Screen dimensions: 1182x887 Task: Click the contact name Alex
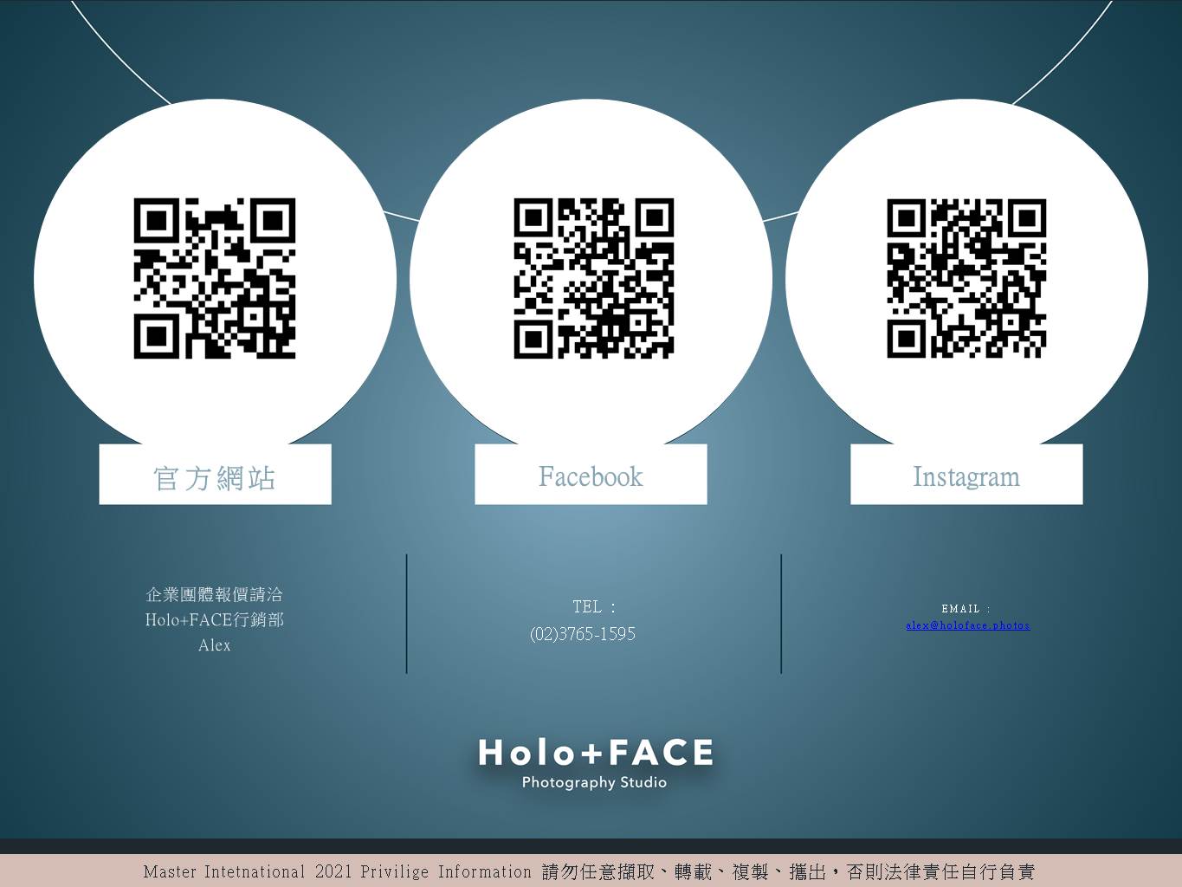[x=215, y=645]
